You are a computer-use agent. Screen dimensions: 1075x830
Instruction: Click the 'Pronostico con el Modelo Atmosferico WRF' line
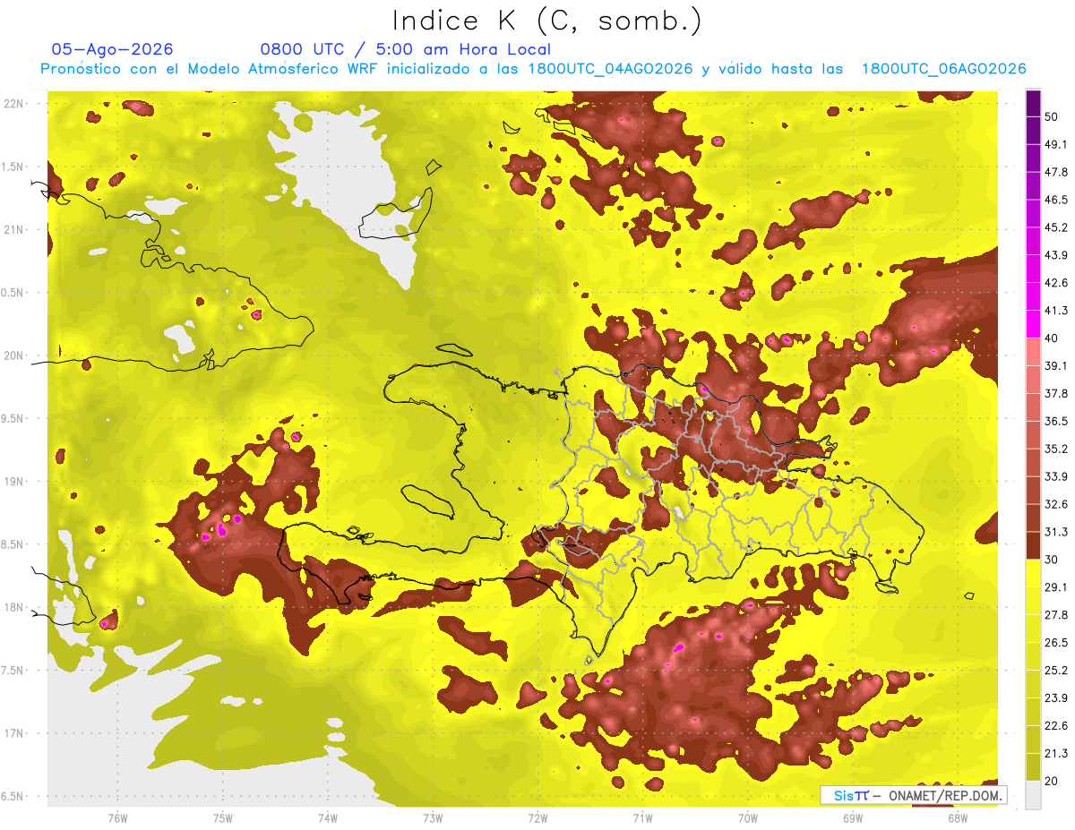[x=533, y=69]
